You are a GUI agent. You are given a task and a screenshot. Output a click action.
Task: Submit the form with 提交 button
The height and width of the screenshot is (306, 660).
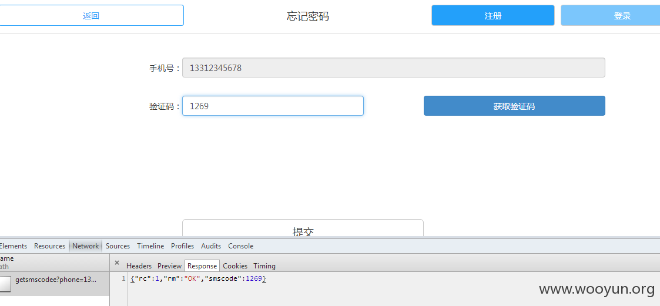[303, 228]
